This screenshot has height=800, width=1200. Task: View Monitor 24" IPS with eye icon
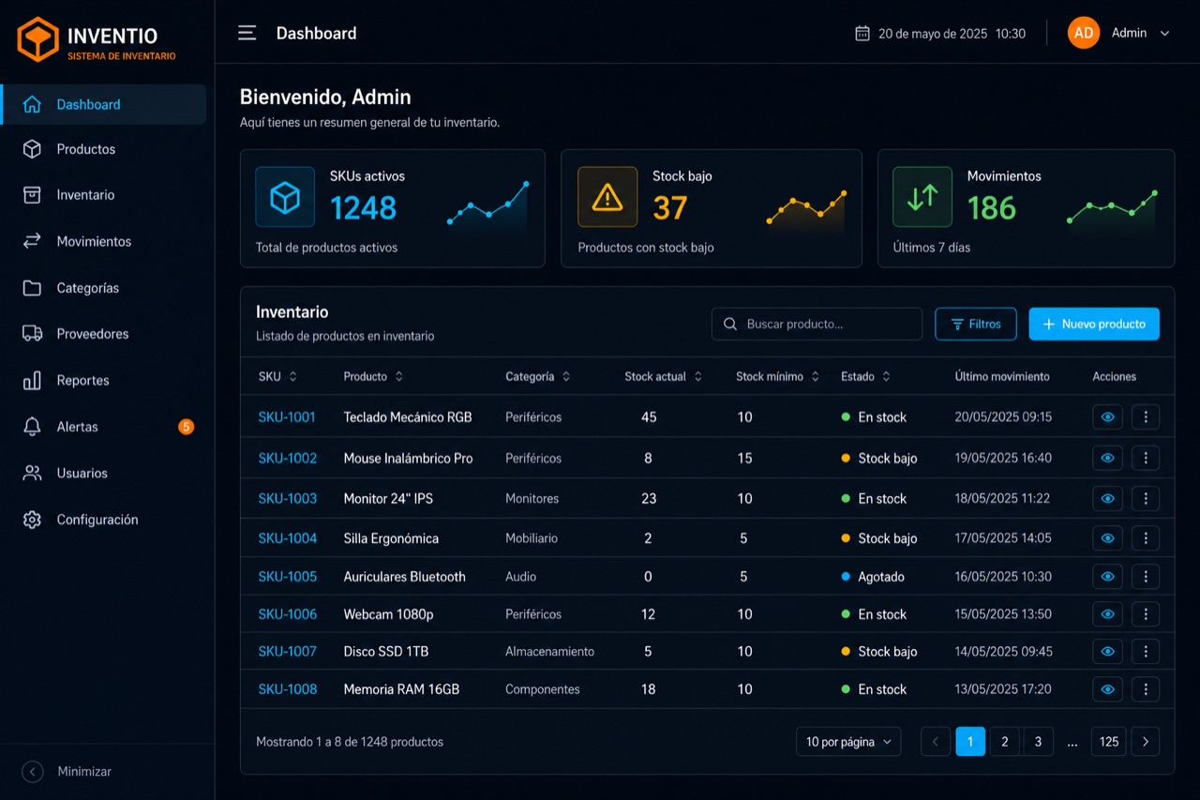tap(1107, 498)
